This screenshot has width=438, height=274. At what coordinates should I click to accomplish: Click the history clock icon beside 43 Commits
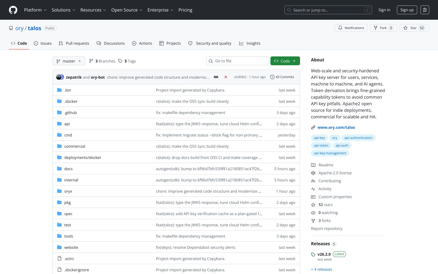point(272,77)
